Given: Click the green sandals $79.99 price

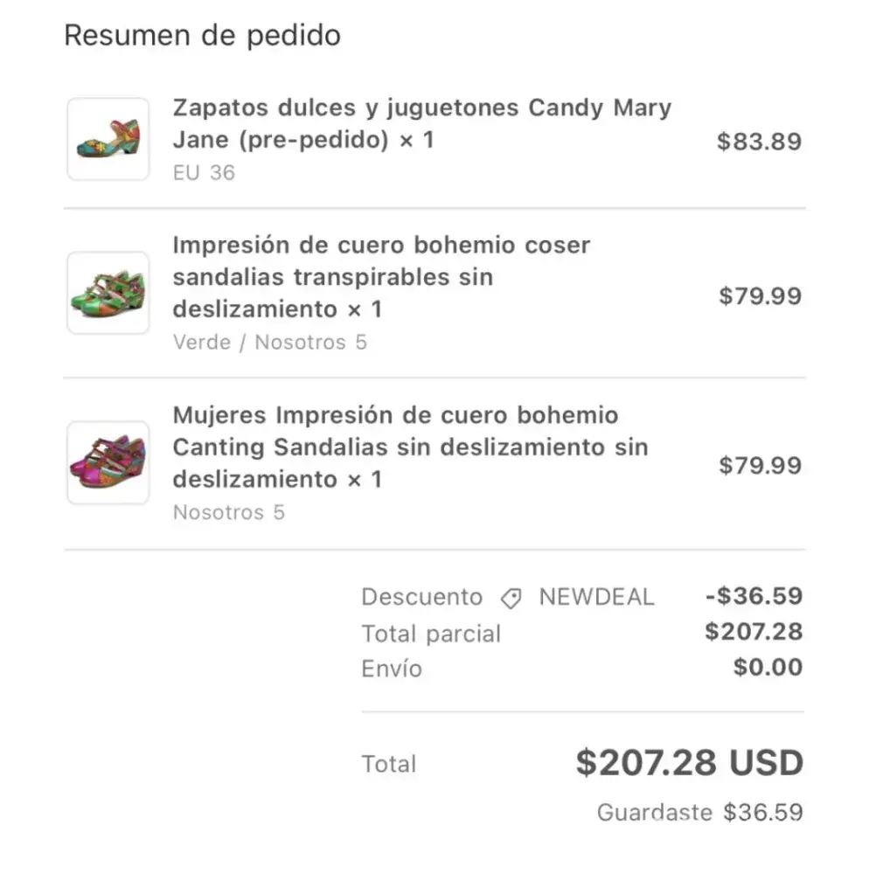Looking at the screenshot, I should point(760,295).
